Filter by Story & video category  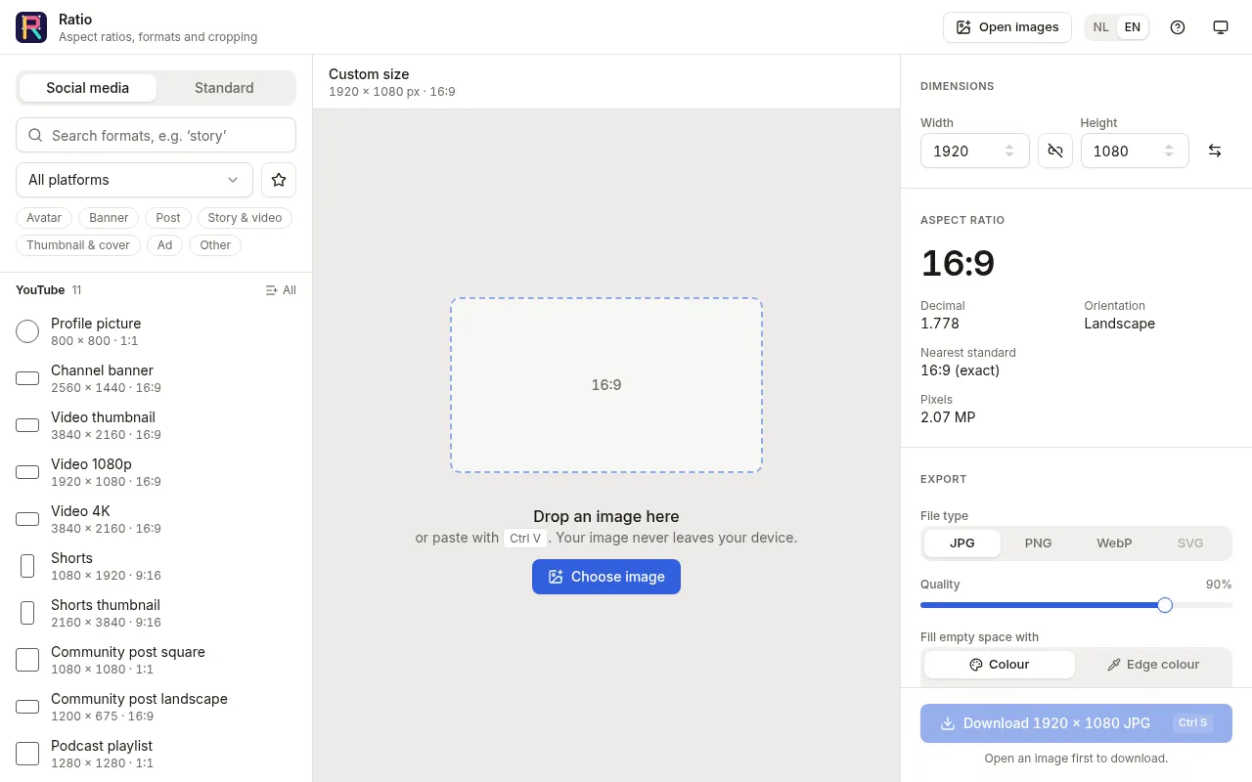[x=245, y=218]
